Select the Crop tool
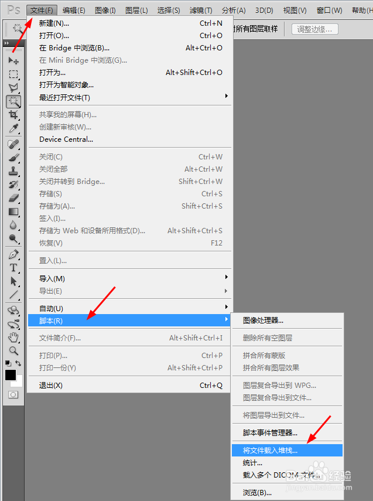The width and height of the screenshot is (373, 501). coord(13,115)
